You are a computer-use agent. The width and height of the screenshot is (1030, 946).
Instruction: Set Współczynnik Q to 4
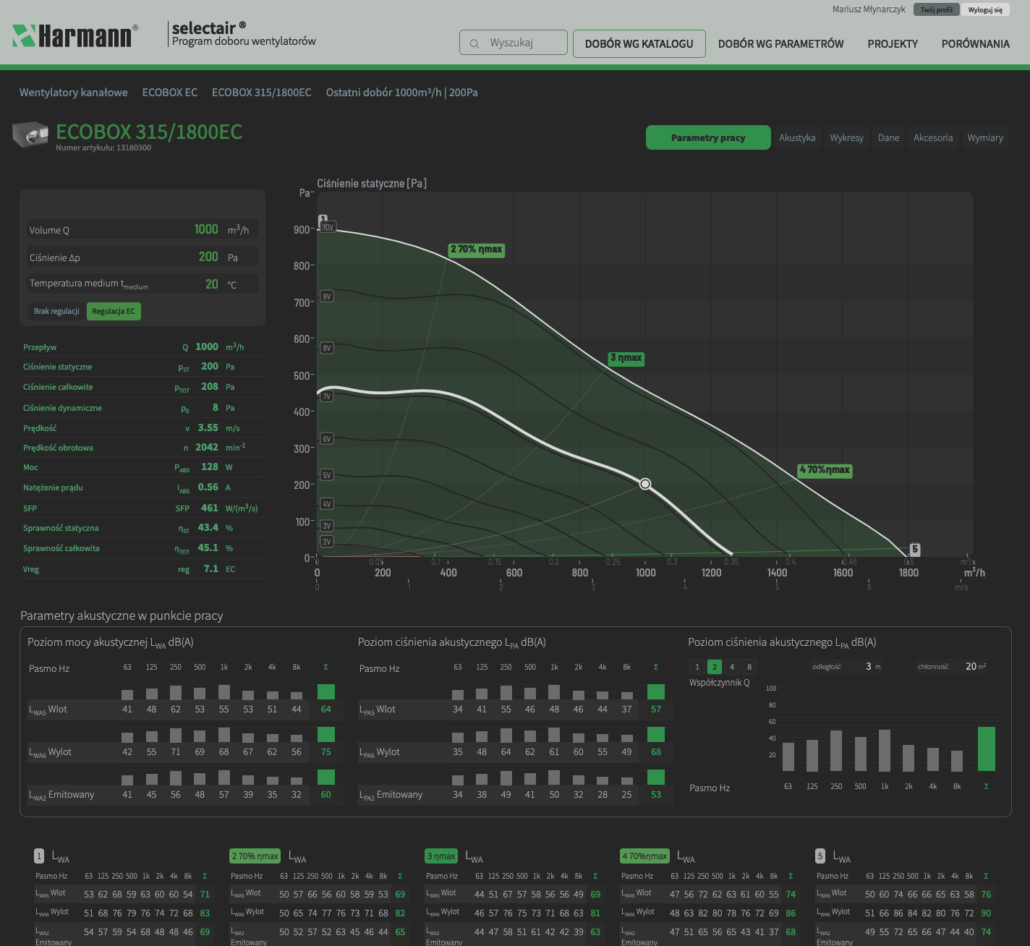pyautogui.click(x=732, y=667)
